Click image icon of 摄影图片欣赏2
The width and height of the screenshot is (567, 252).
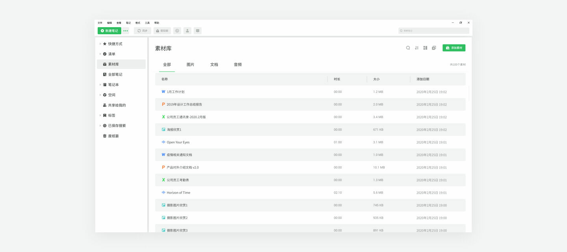163,218
